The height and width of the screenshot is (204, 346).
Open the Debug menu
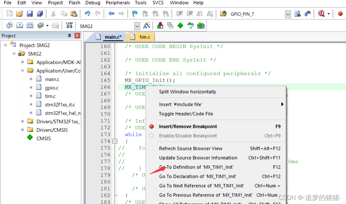pyautogui.click(x=93, y=3)
